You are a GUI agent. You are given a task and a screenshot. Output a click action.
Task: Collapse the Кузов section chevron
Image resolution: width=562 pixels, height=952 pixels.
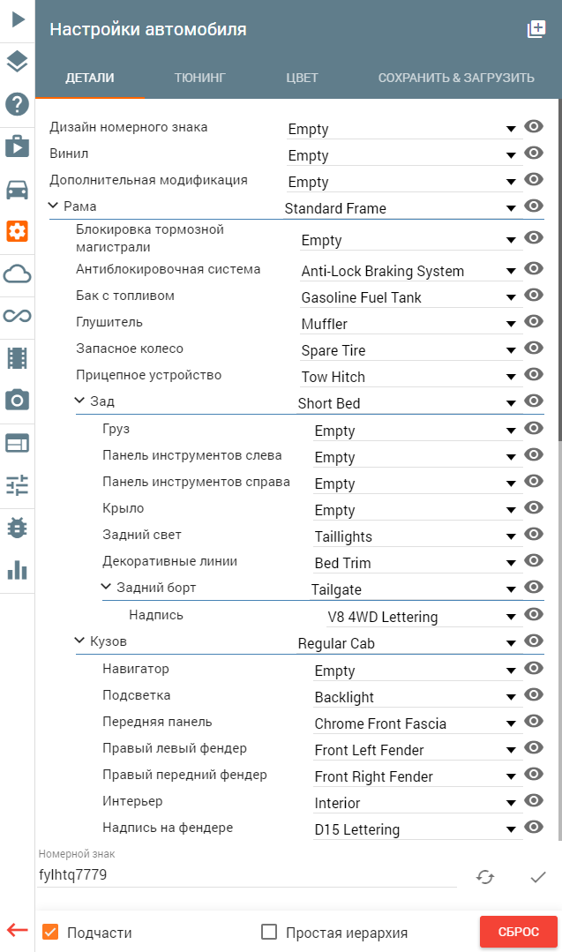click(79, 641)
